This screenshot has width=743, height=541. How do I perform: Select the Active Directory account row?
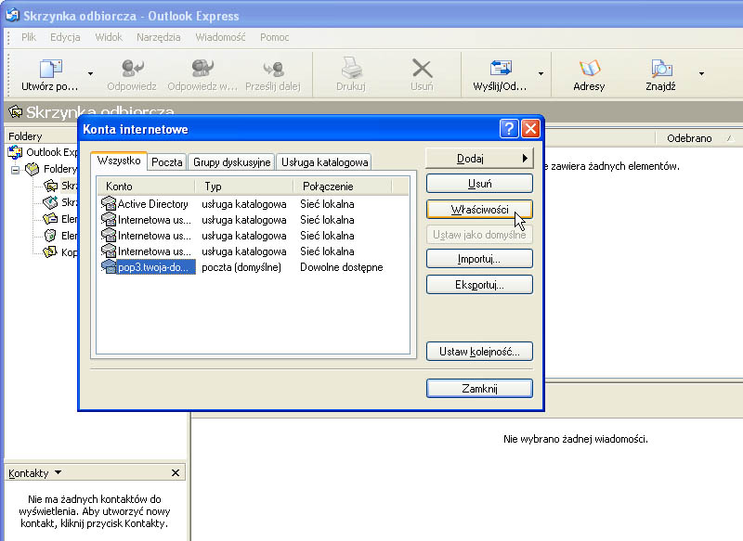[x=252, y=204]
